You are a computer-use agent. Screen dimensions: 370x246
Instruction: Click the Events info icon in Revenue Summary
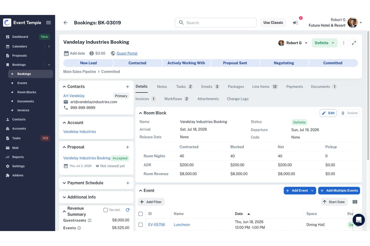tap(79, 228)
